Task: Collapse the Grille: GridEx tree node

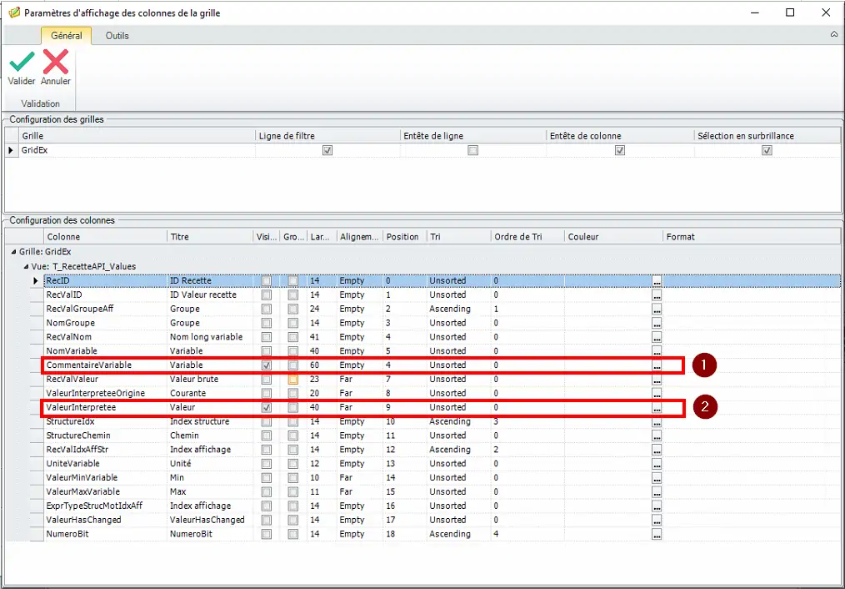Action: click(x=13, y=252)
